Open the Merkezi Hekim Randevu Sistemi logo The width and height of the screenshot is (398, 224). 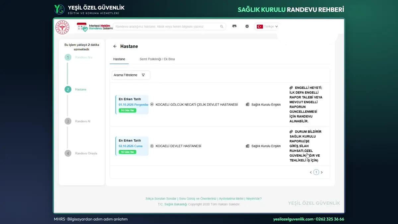95,27
